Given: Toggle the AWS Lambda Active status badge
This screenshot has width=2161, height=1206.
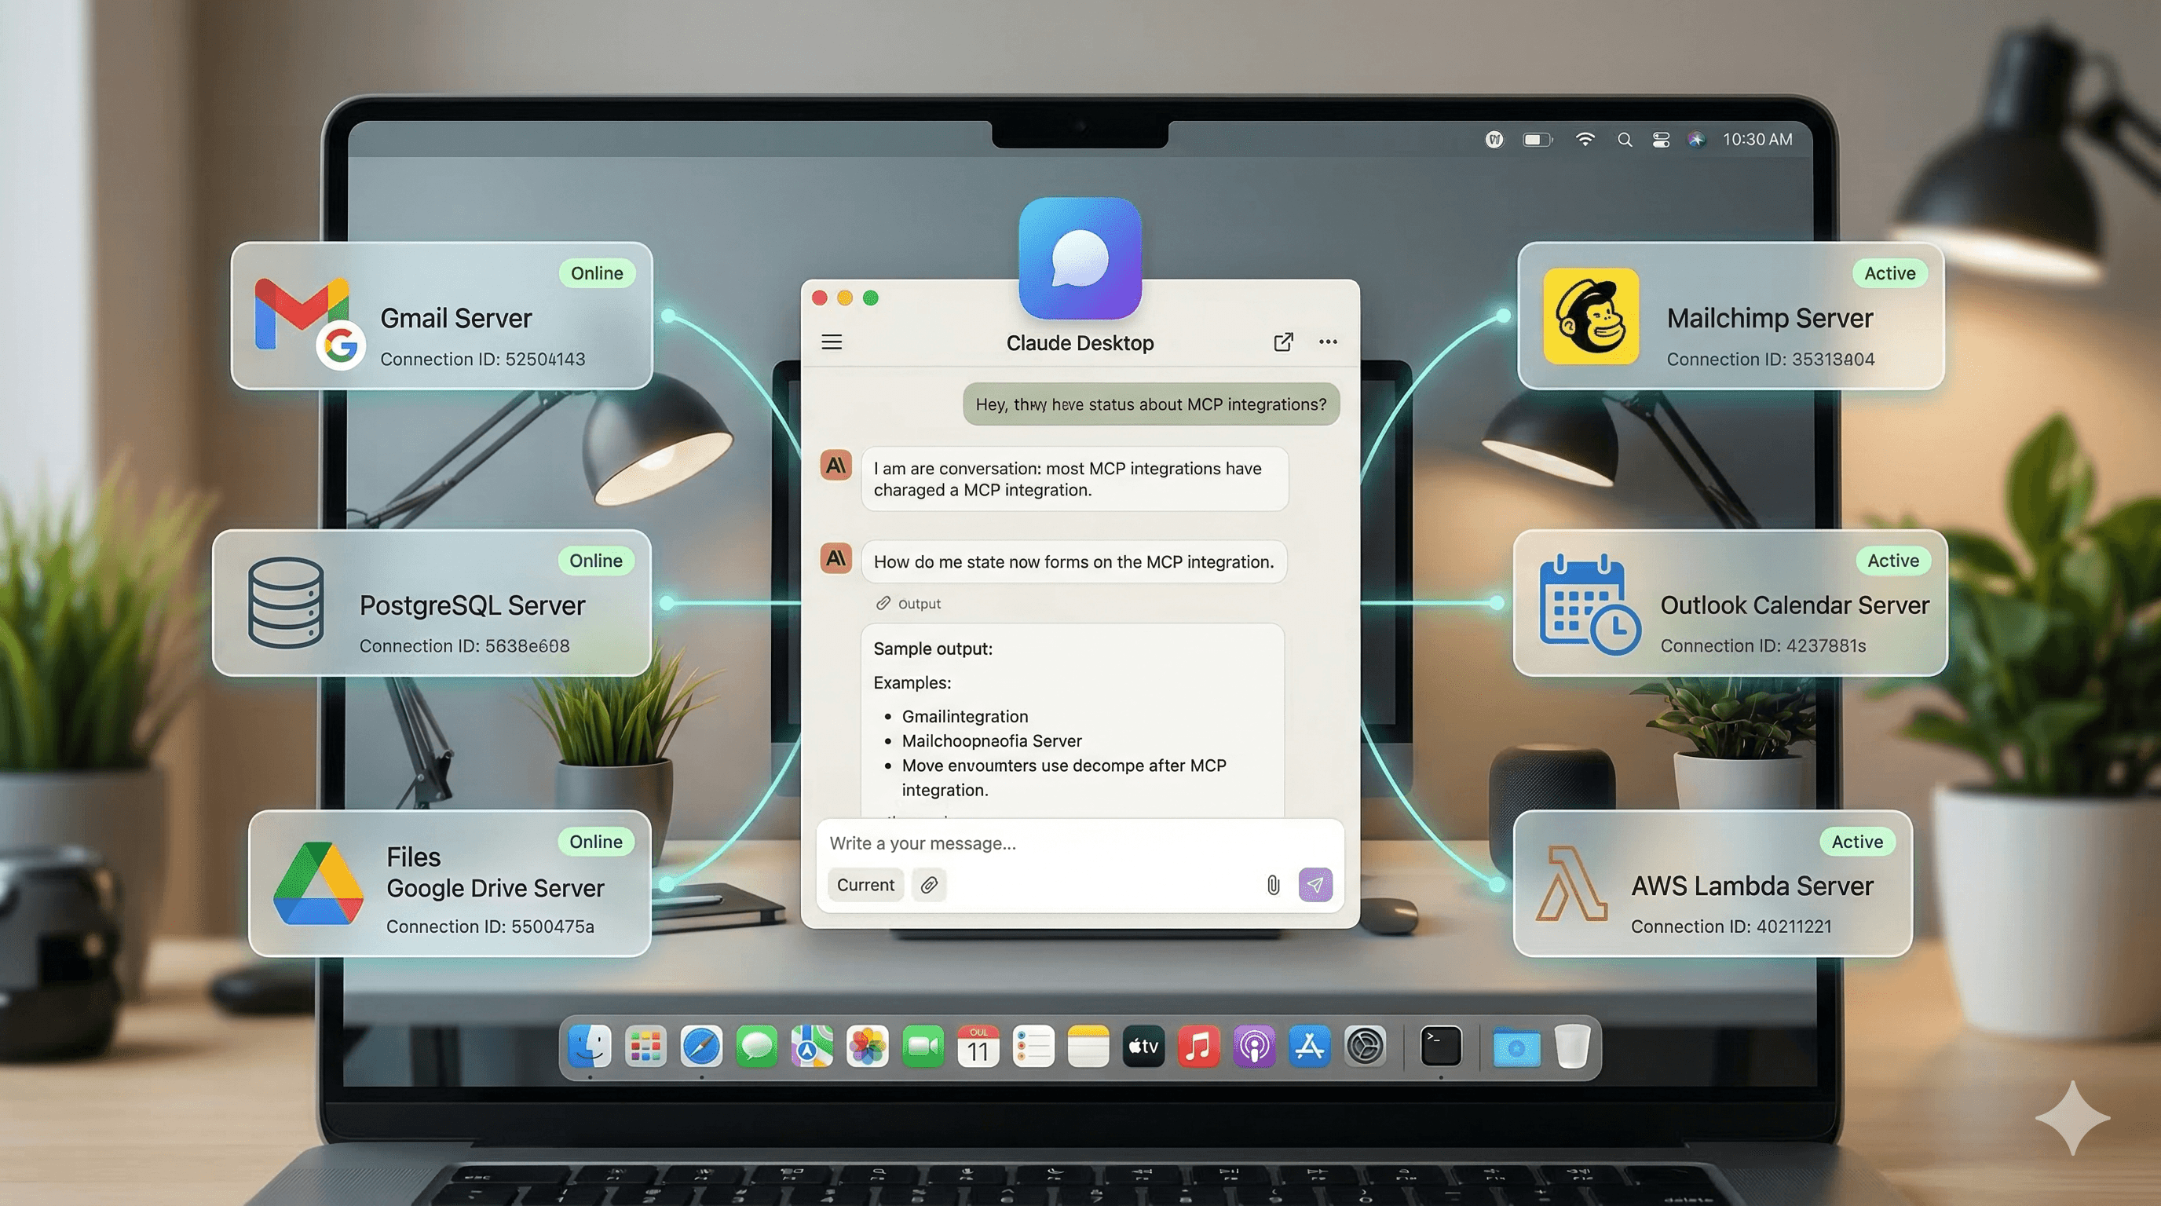Looking at the screenshot, I should [1856, 841].
